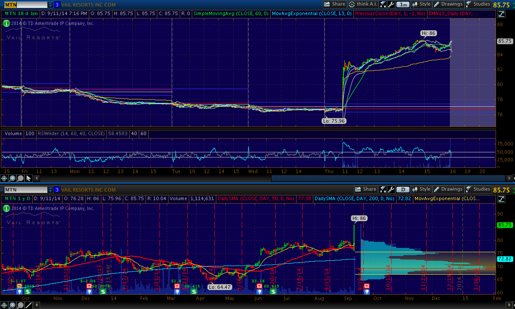Click the green dollar dividend icon near June
515x309 pixels.
[273, 291]
